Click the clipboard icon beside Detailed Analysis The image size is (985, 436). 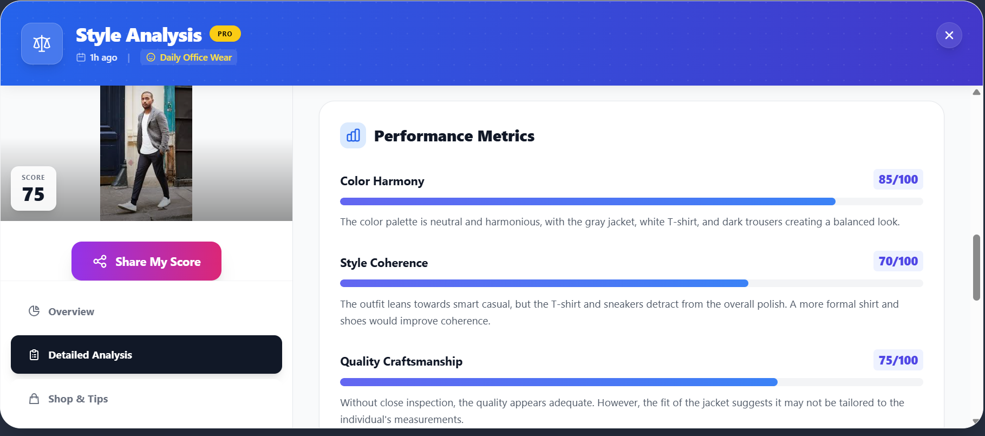tap(34, 355)
